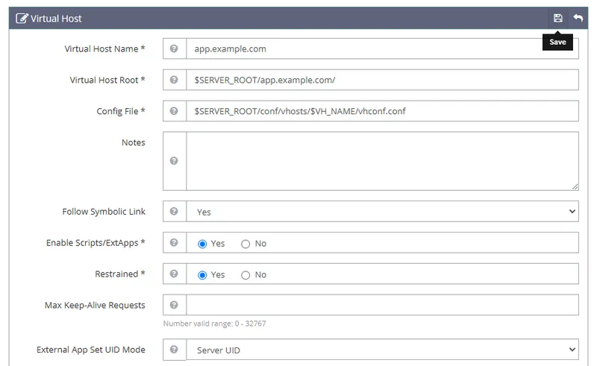
Task: Focus the Config File path field
Action: (x=382, y=112)
